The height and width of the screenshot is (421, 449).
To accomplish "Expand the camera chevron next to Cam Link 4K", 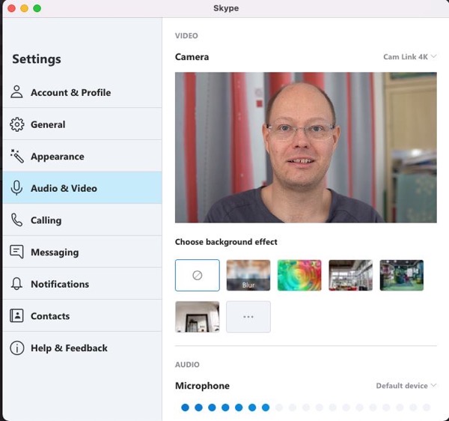I will click(x=433, y=56).
